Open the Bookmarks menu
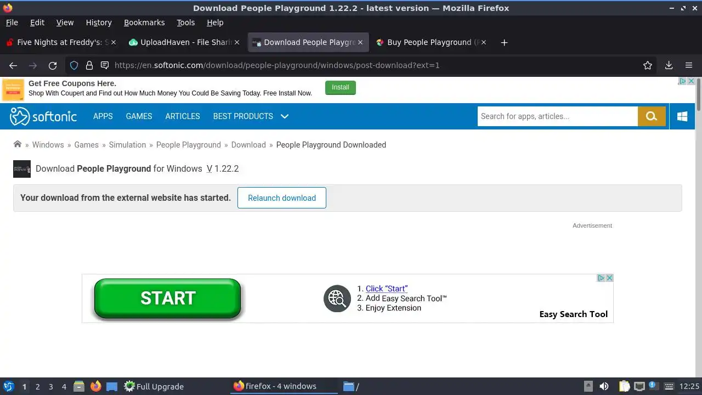The height and width of the screenshot is (395, 702). (x=144, y=22)
